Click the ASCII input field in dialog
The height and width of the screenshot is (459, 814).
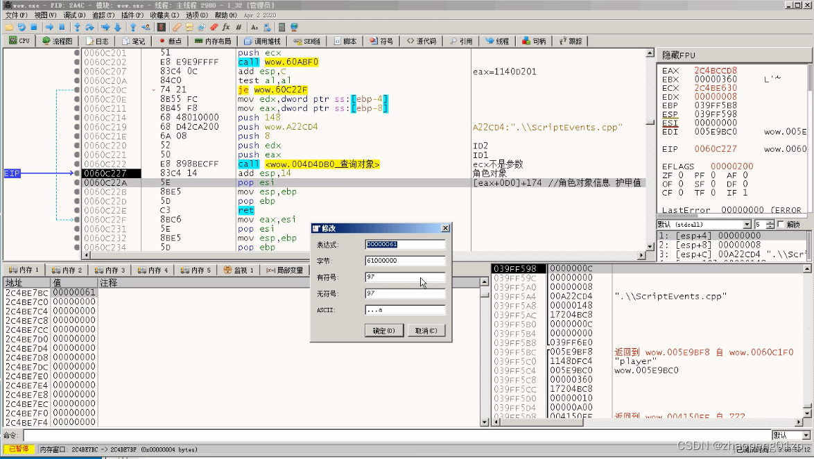pos(405,310)
